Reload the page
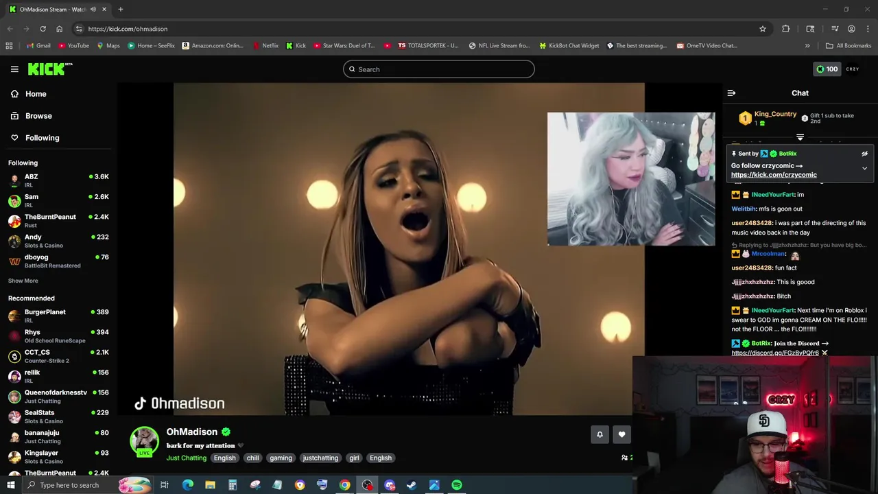 43,29
